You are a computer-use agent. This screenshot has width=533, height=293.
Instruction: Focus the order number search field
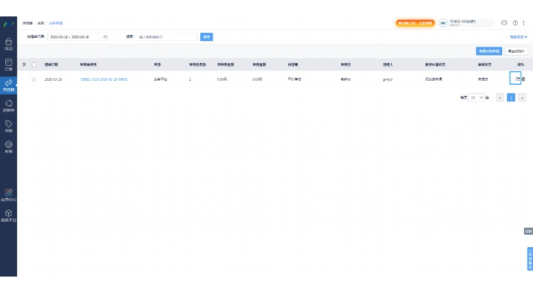point(167,37)
